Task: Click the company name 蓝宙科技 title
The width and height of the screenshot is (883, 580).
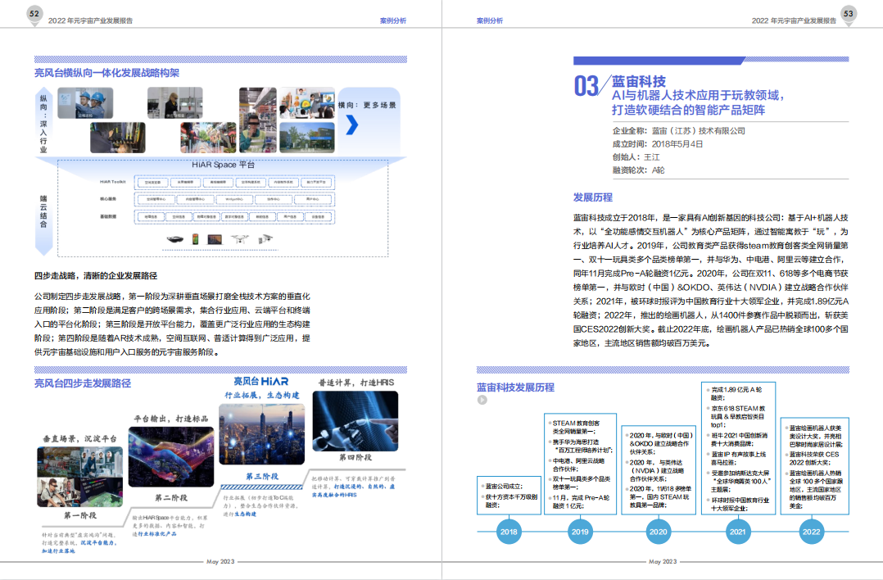Action: pyautogui.click(x=639, y=82)
